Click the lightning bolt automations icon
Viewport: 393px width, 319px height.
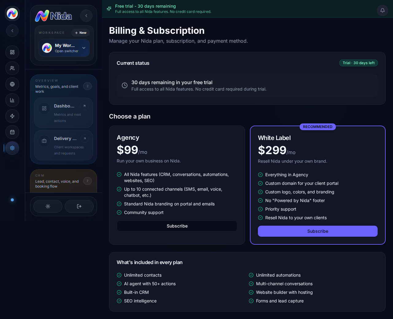click(12, 116)
